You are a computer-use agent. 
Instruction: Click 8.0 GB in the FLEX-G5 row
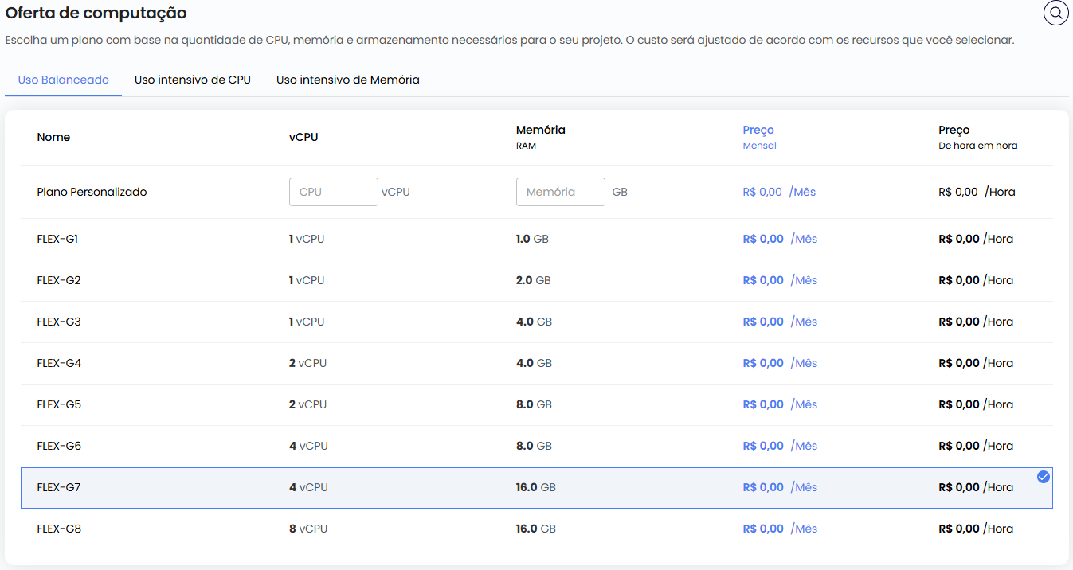(x=534, y=404)
